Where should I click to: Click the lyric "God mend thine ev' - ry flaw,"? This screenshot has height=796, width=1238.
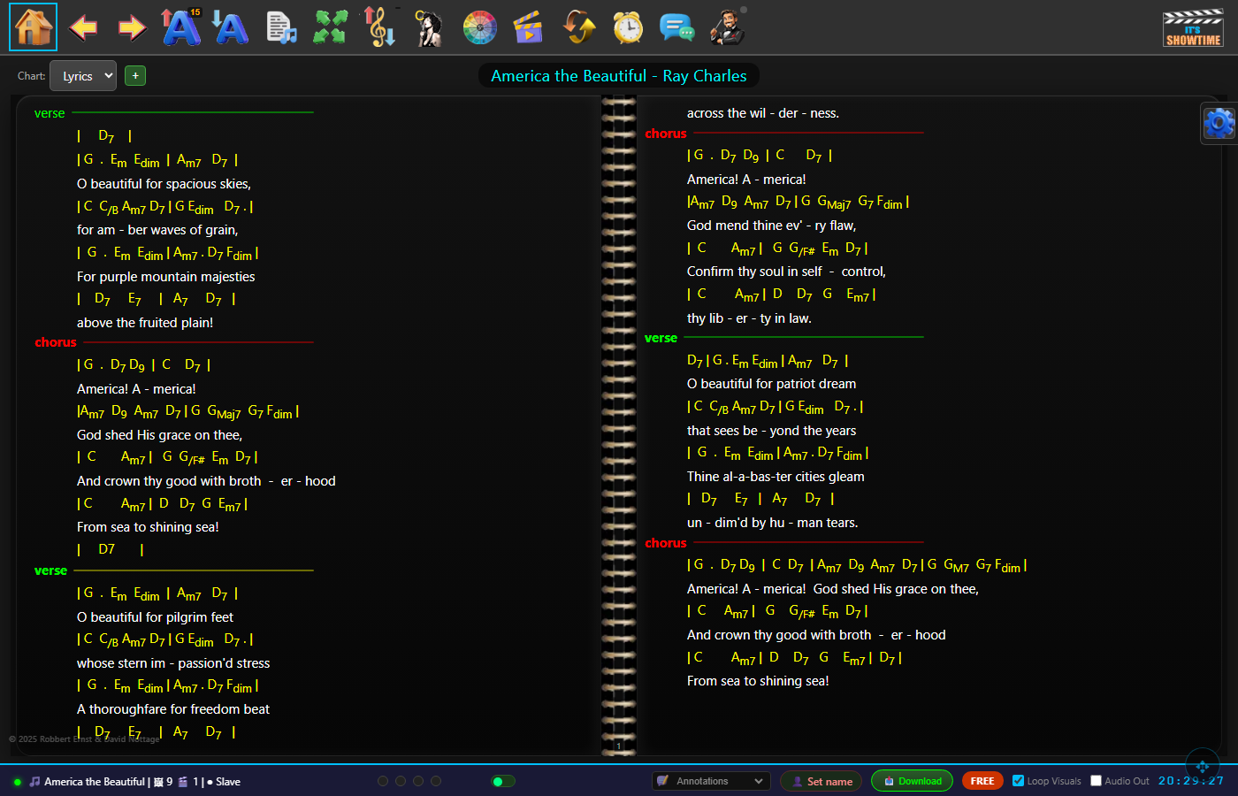[771, 226]
